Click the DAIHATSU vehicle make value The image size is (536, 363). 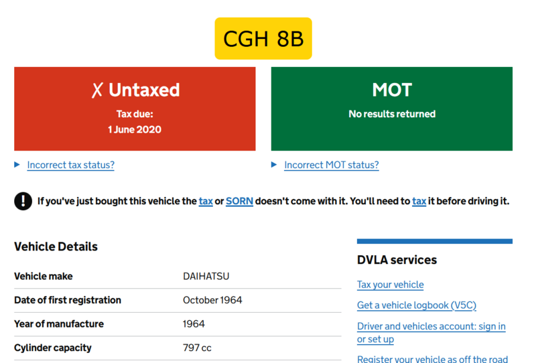click(206, 276)
